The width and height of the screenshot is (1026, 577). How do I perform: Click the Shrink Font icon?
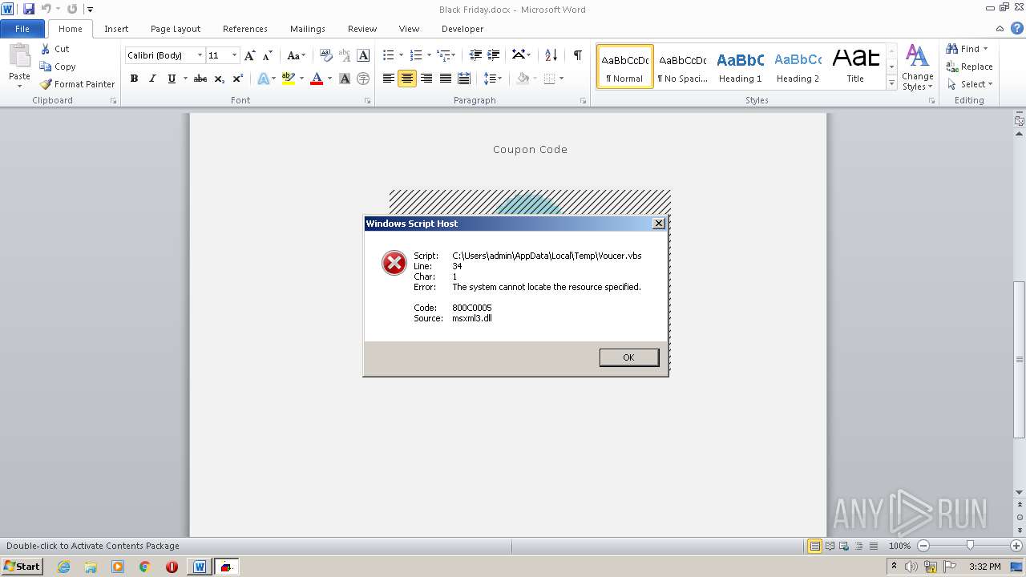[x=268, y=55]
